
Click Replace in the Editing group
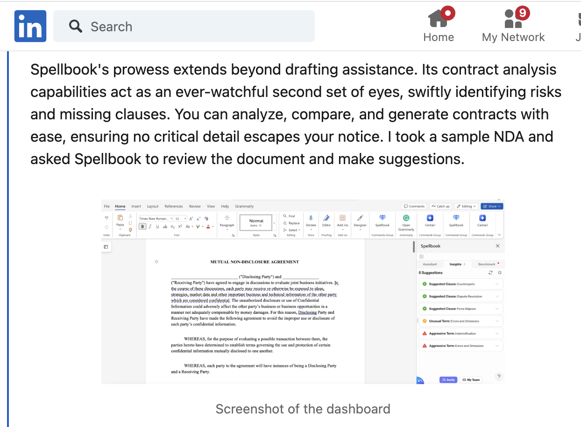pos(291,223)
